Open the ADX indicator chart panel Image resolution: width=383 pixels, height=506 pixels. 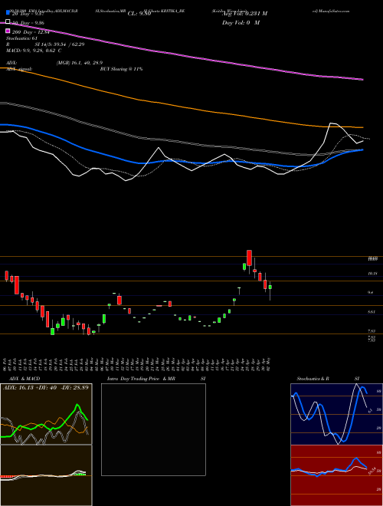click(46, 414)
